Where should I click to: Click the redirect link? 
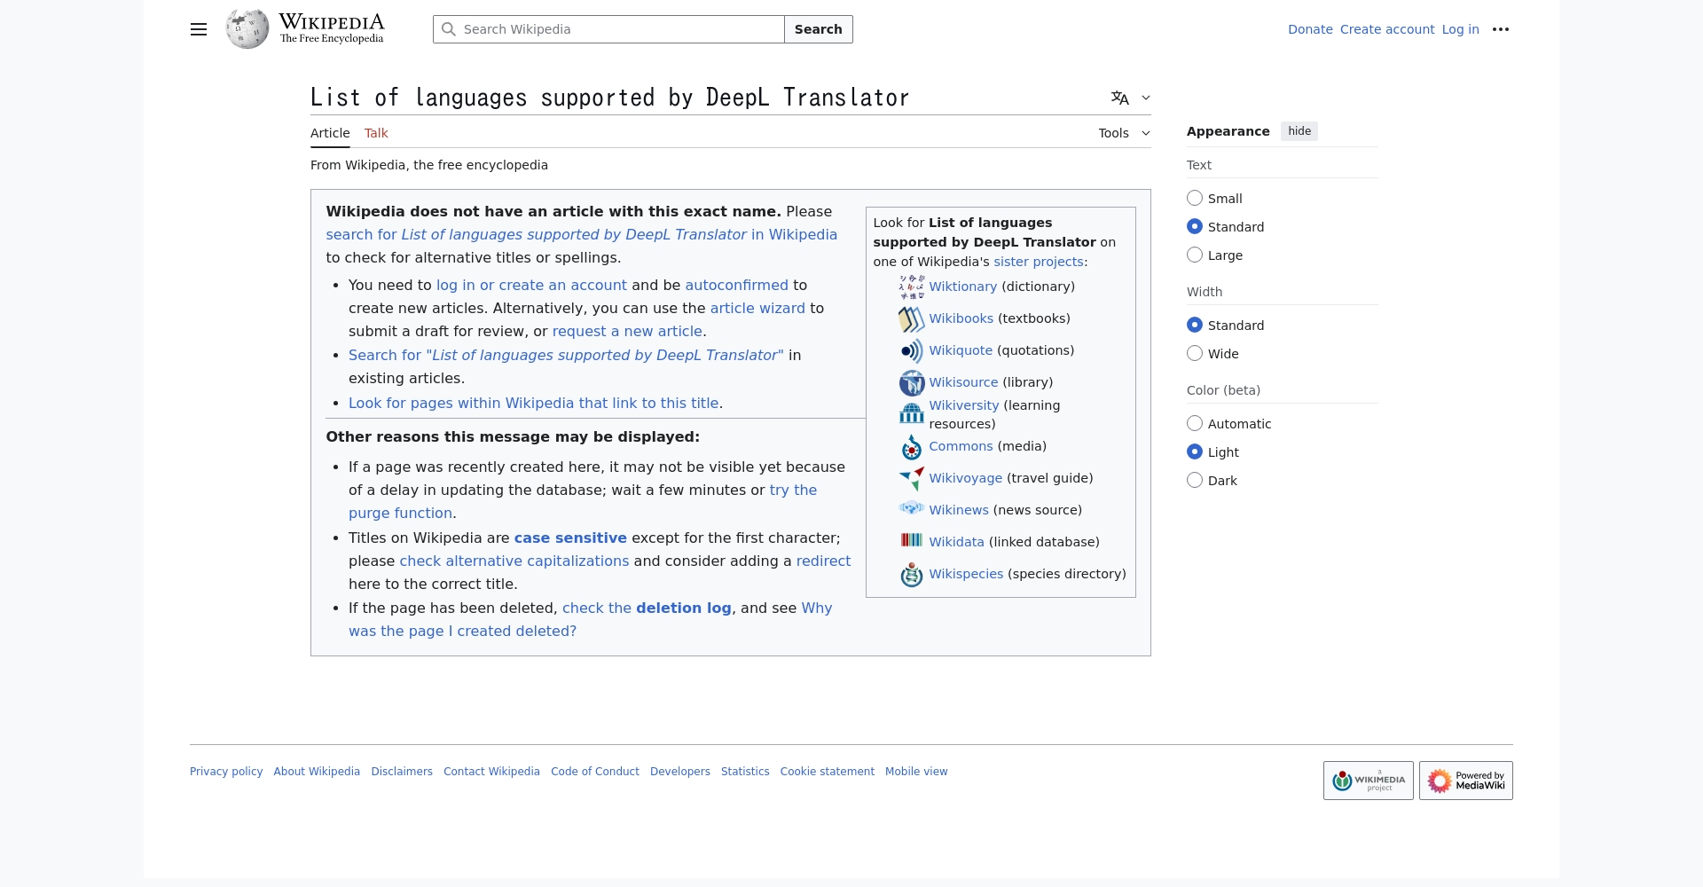823,561
